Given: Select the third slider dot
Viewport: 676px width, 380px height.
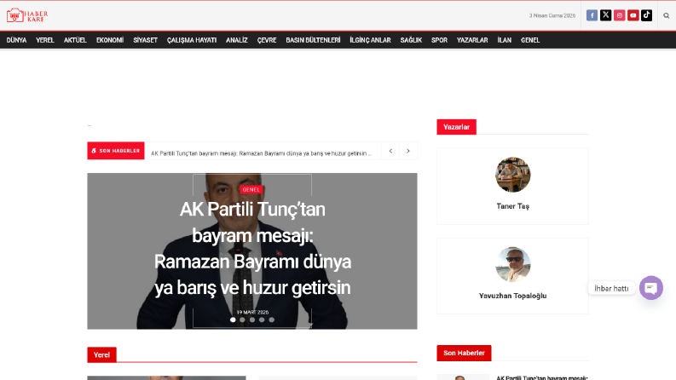Looking at the screenshot, I should [252, 320].
